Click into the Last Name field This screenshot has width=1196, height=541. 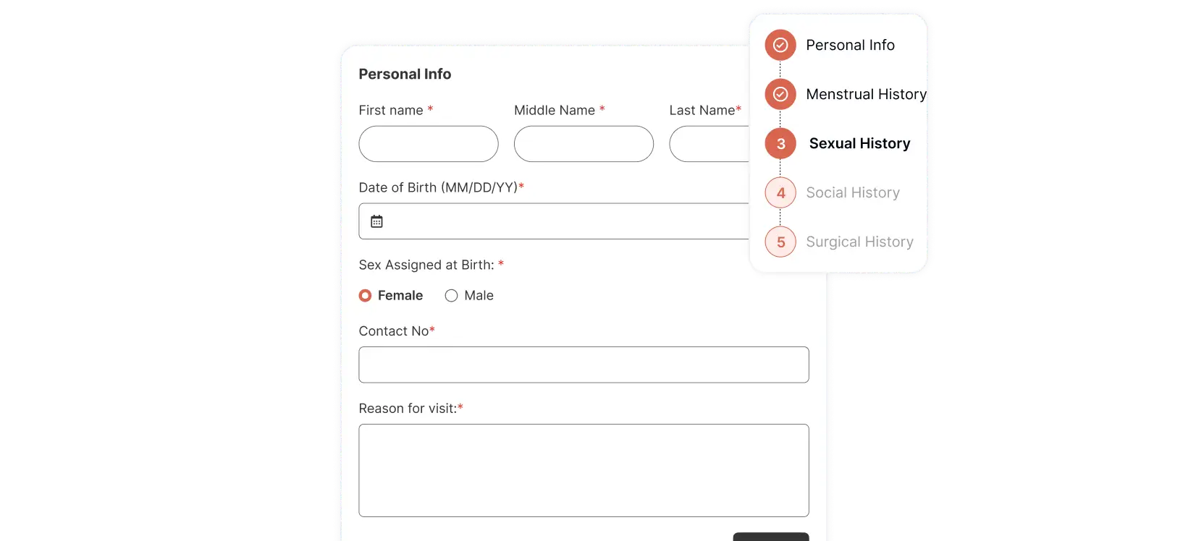(x=709, y=144)
